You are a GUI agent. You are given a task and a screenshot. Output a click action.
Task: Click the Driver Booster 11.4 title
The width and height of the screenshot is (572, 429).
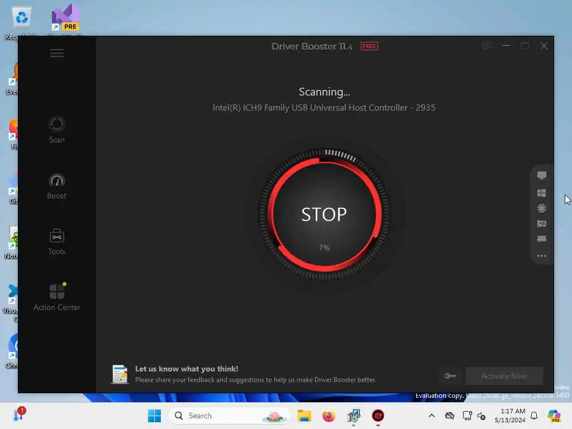coord(312,46)
